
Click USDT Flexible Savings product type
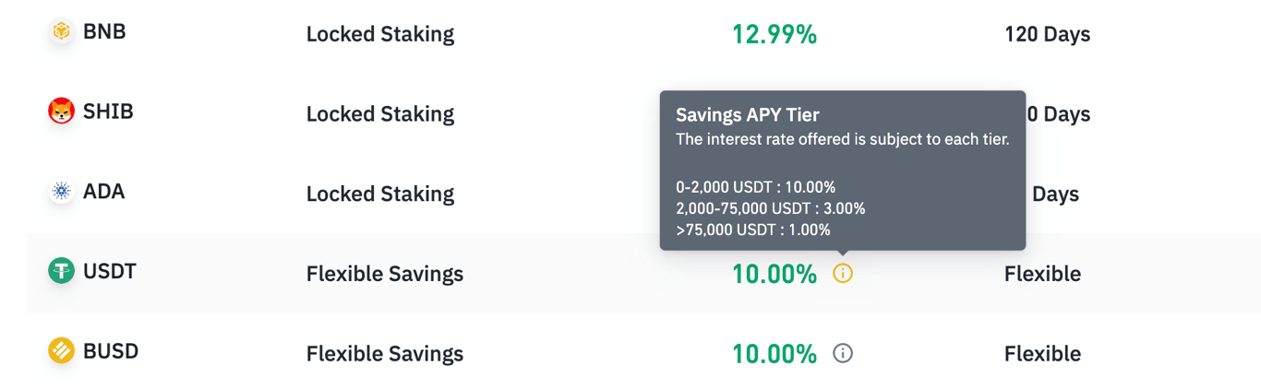[x=384, y=274]
